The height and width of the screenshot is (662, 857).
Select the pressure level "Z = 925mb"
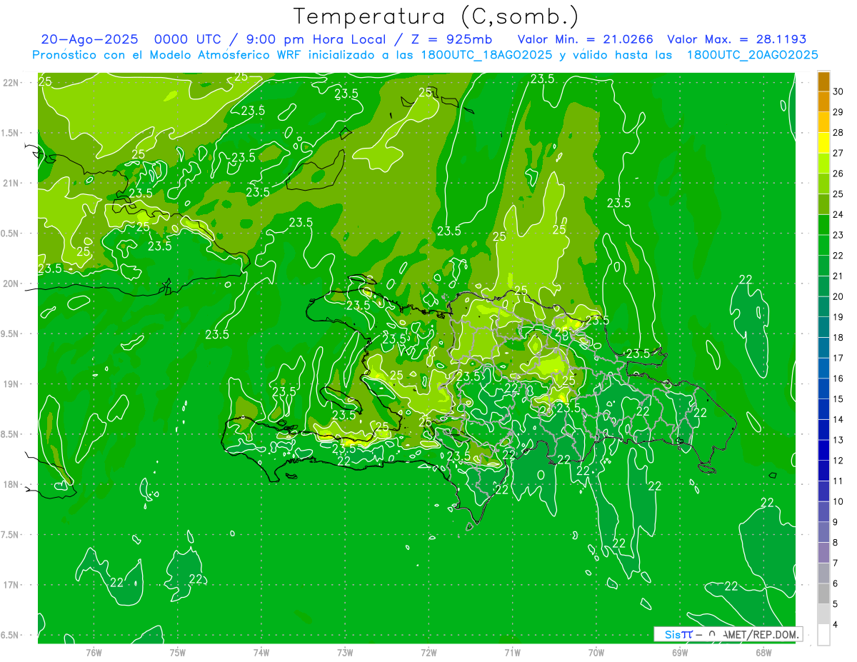pos(449,39)
